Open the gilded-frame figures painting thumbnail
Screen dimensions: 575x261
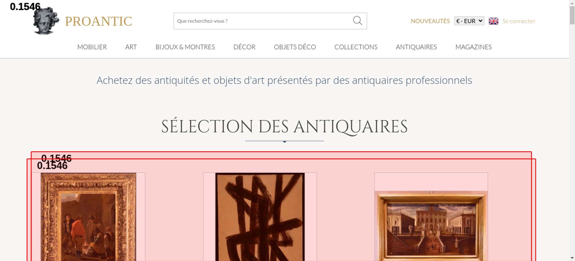tap(89, 217)
